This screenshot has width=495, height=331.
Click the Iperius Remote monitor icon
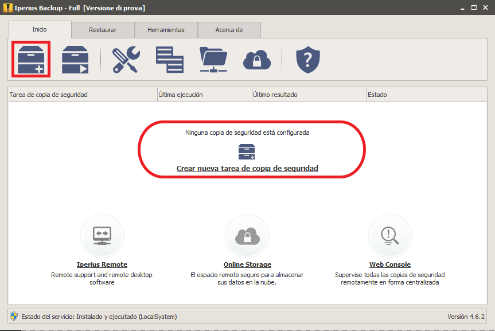pyautogui.click(x=102, y=236)
